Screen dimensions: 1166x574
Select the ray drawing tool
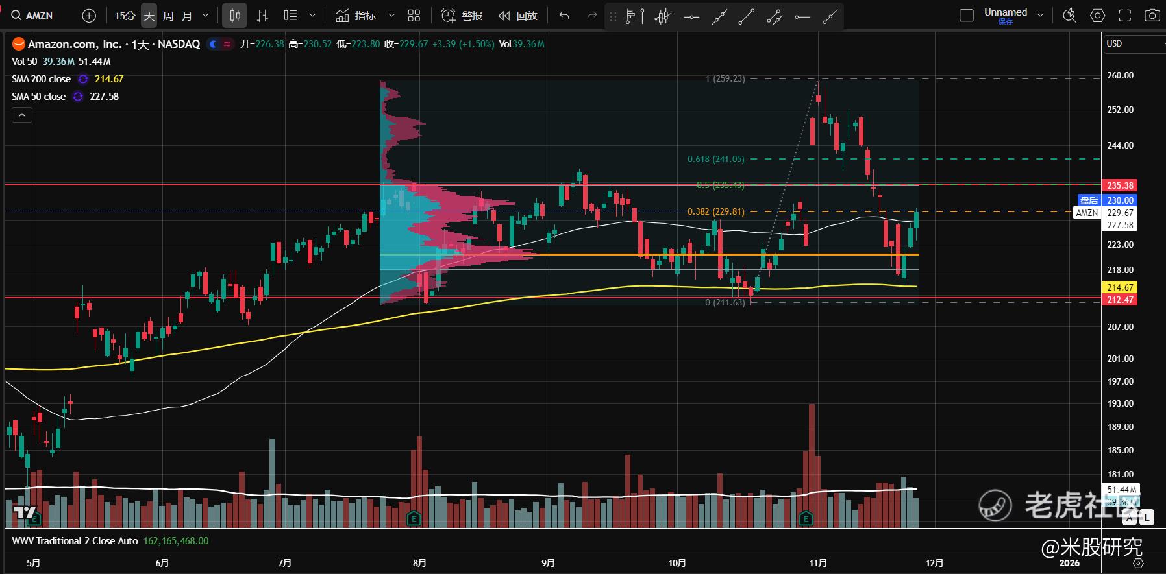[x=830, y=16]
